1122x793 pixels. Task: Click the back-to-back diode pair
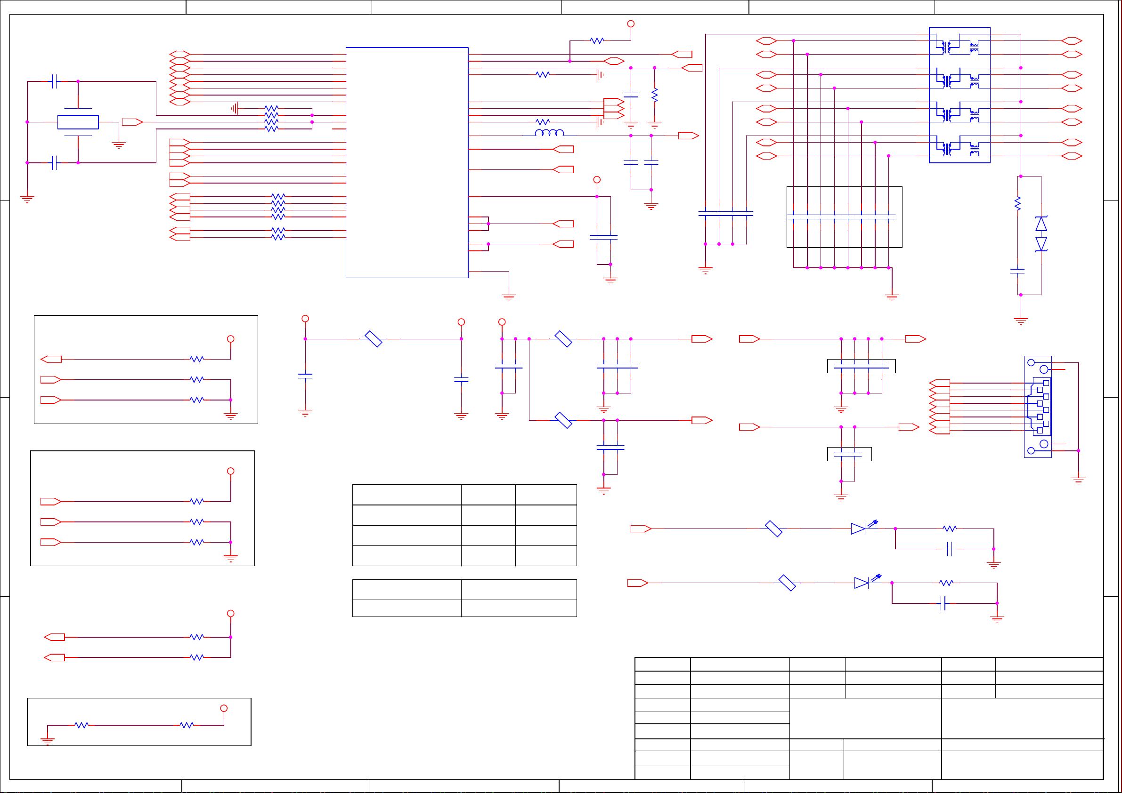coord(1041,234)
